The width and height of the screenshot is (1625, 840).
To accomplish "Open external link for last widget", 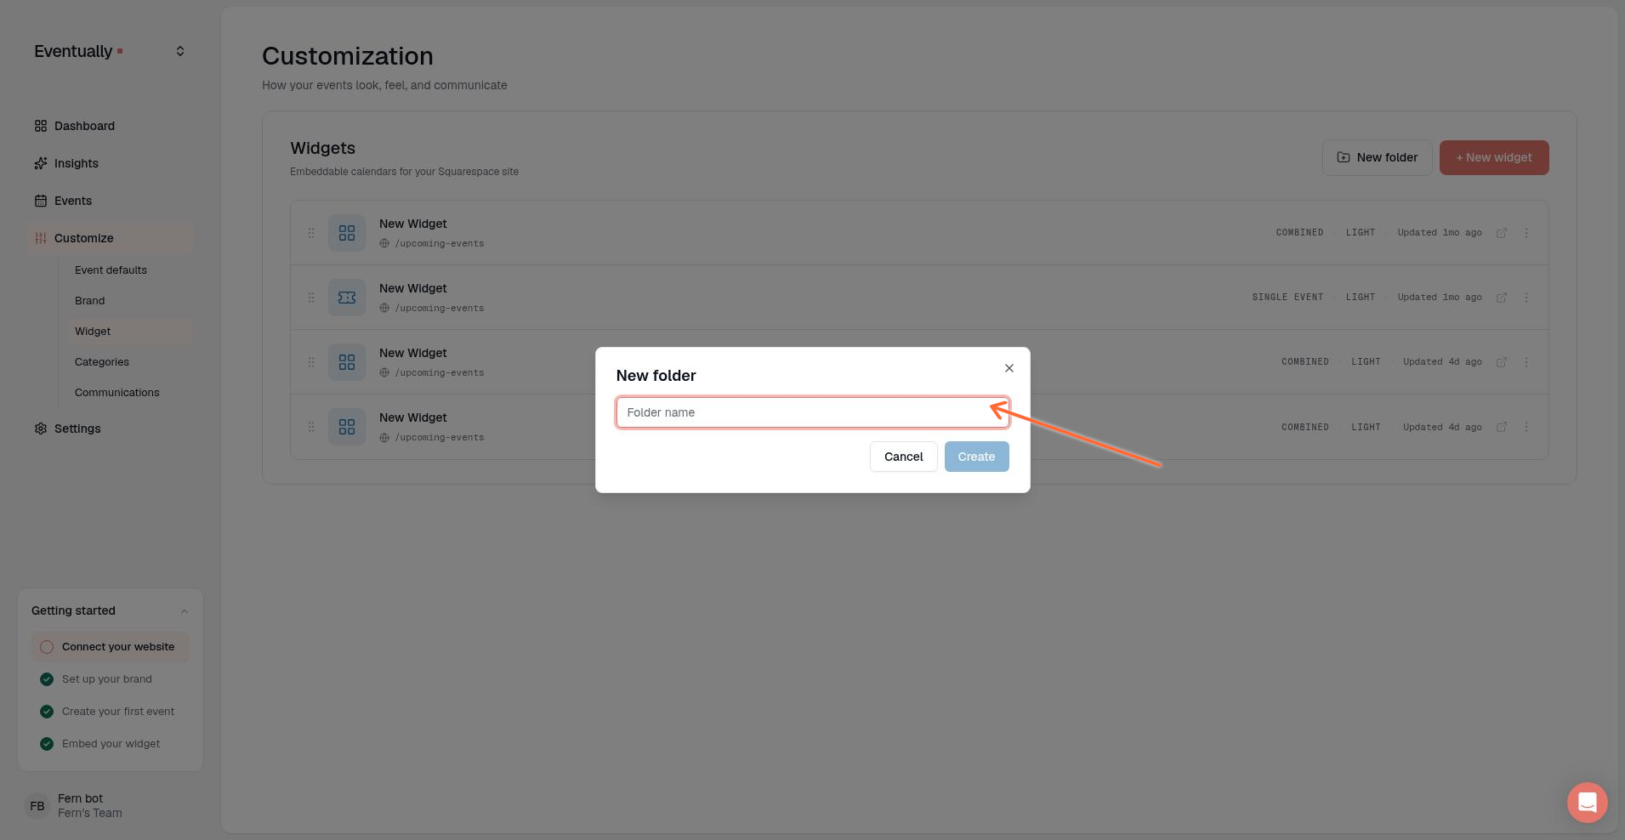I will 1502,427.
